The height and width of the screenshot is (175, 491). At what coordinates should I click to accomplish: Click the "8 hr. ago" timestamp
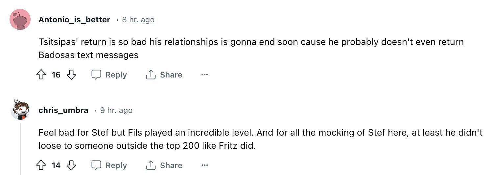(x=138, y=20)
